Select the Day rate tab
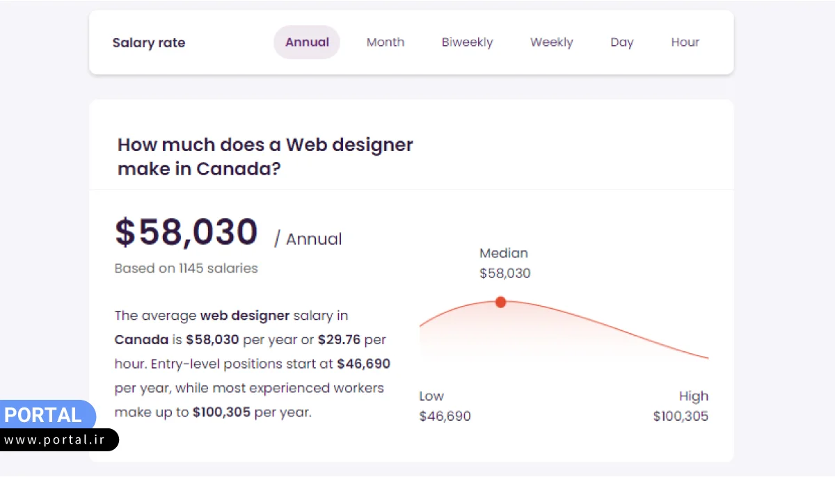The image size is (835, 477). 622,42
